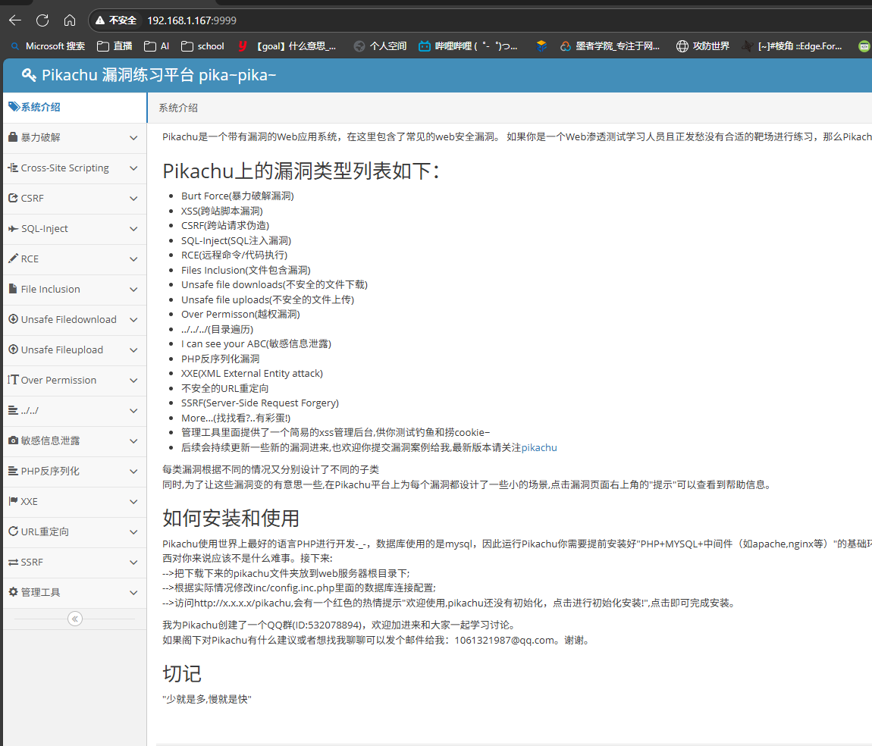Image resolution: width=872 pixels, height=746 pixels.
Task: Select the lock icon beside 暴力破解
Action: (12, 137)
